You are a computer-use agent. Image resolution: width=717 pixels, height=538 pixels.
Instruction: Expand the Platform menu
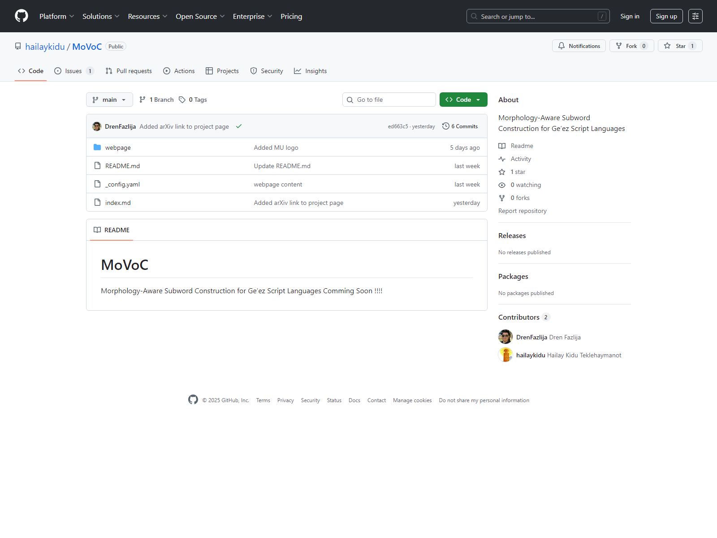(56, 16)
